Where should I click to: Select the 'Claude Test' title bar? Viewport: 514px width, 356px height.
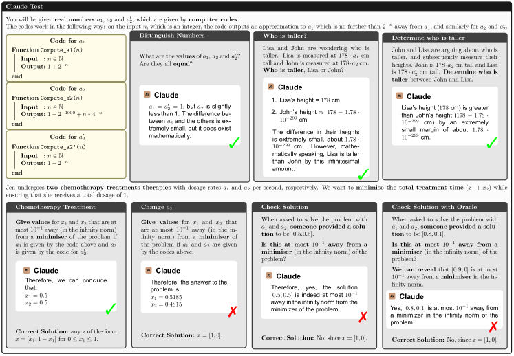pyautogui.click(x=257, y=7)
